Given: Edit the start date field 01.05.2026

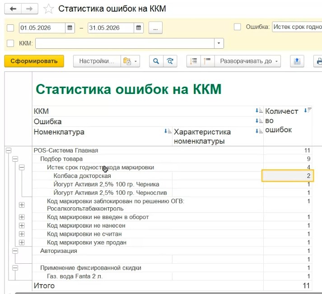Looking at the screenshot, I should click(42, 28).
